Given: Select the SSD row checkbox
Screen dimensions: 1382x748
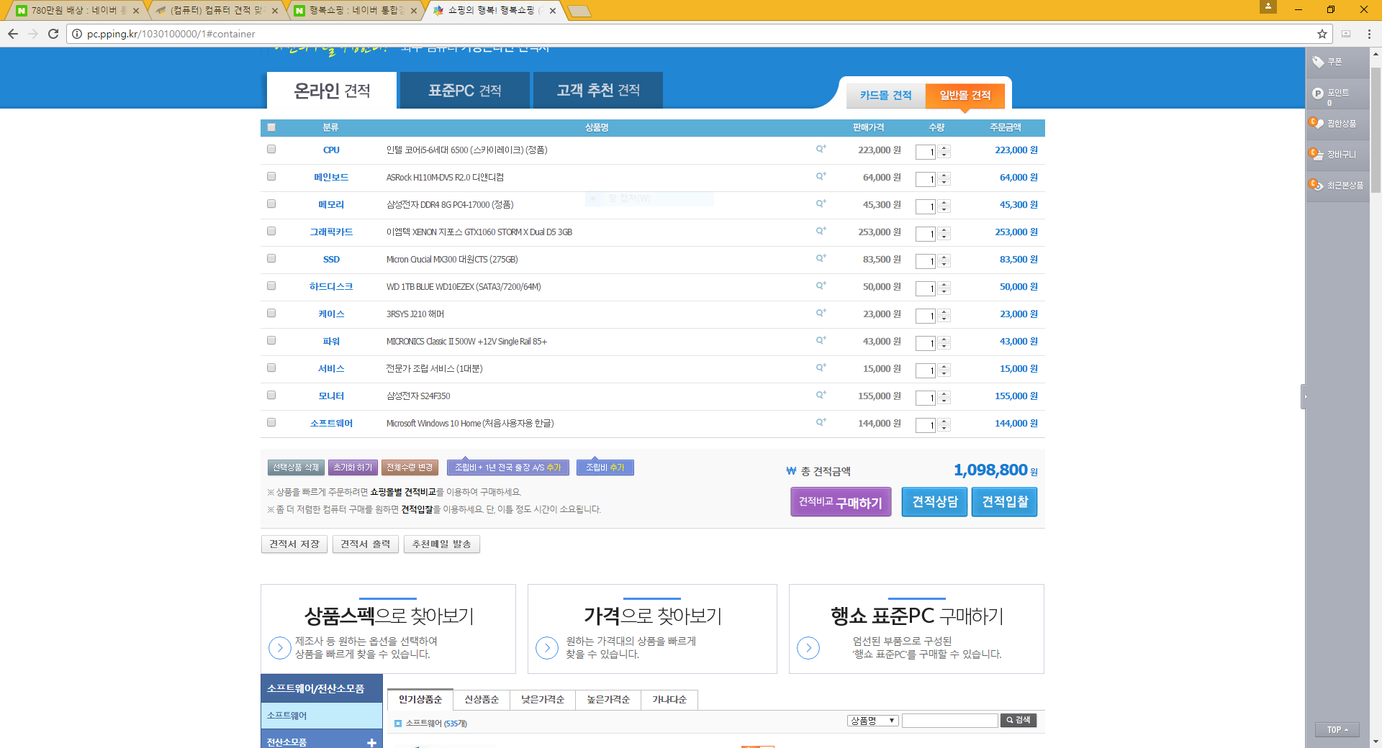Looking at the screenshot, I should pyautogui.click(x=271, y=258).
